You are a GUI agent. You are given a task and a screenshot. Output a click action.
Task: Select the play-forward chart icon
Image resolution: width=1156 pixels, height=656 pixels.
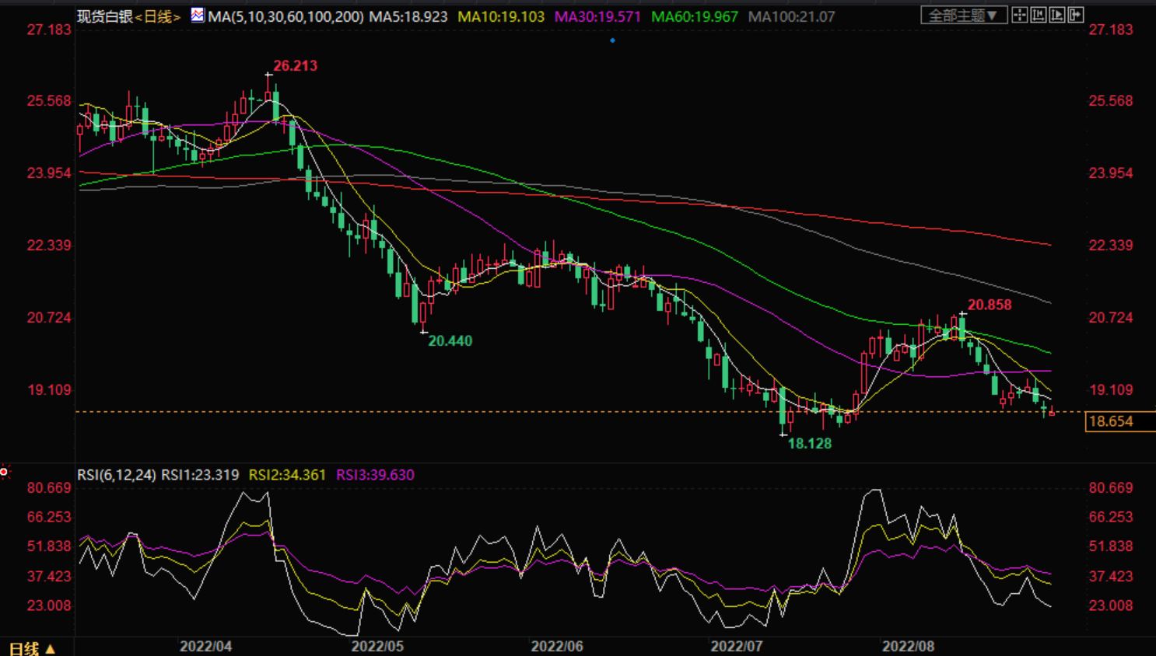1057,15
